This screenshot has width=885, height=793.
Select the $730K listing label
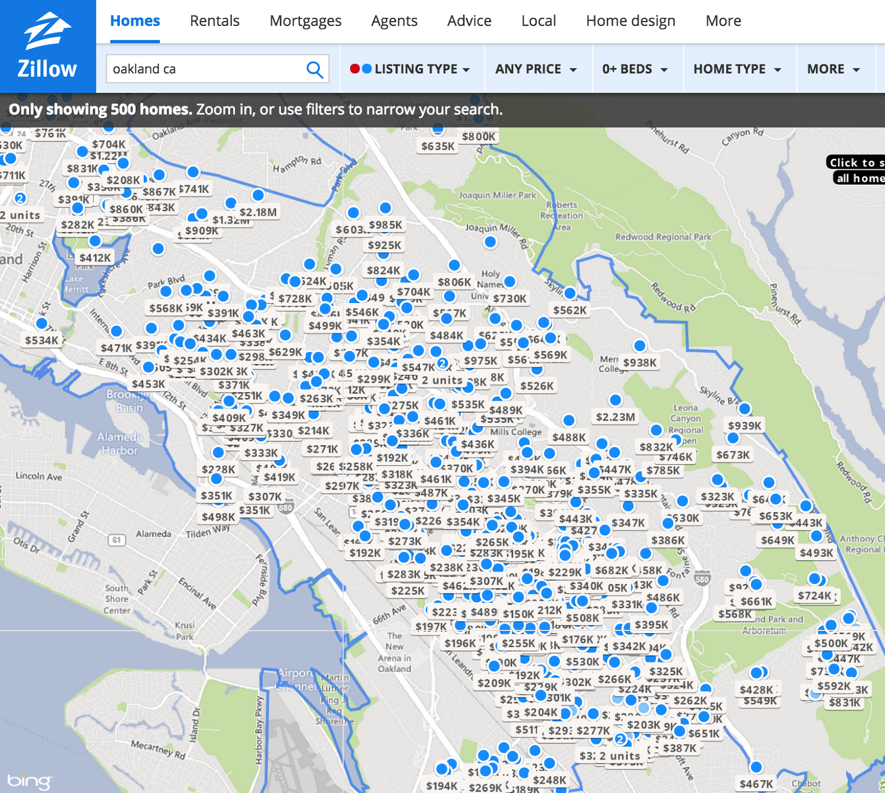pos(510,299)
